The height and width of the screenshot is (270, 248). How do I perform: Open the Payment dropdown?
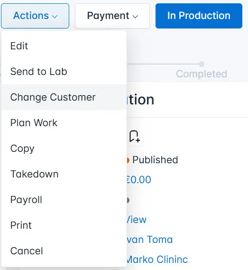(x=112, y=16)
